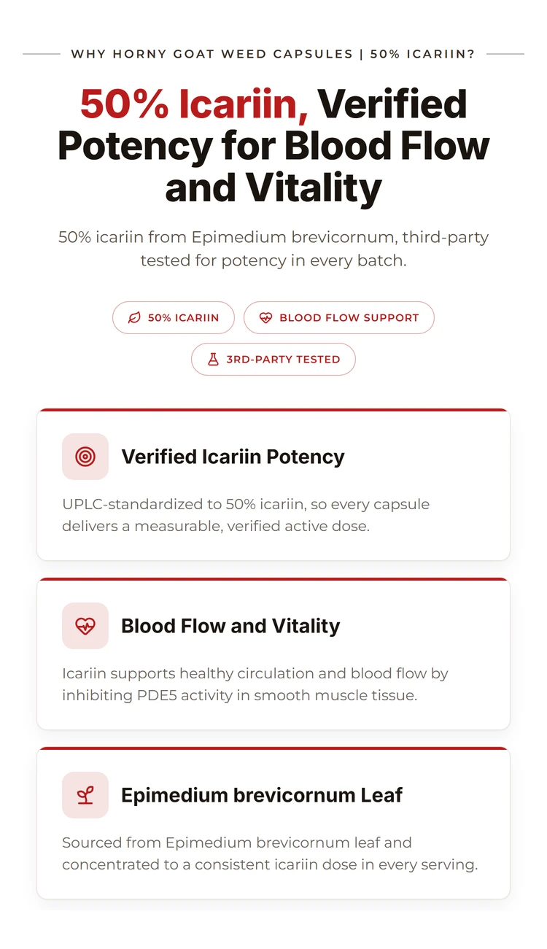
Task: Select the target icon beside Verified Icariin Potency
Action: (x=85, y=457)
